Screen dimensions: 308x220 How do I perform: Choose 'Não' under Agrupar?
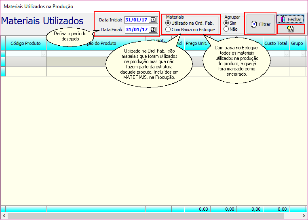pyautogui.click(x=226, y=30)
